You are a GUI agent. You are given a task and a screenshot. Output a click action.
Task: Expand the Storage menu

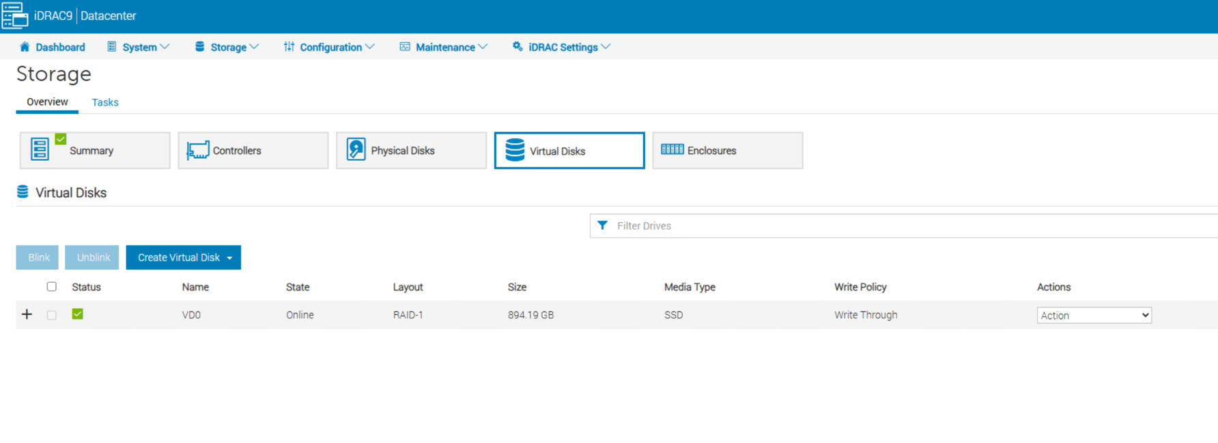point(227,47)
